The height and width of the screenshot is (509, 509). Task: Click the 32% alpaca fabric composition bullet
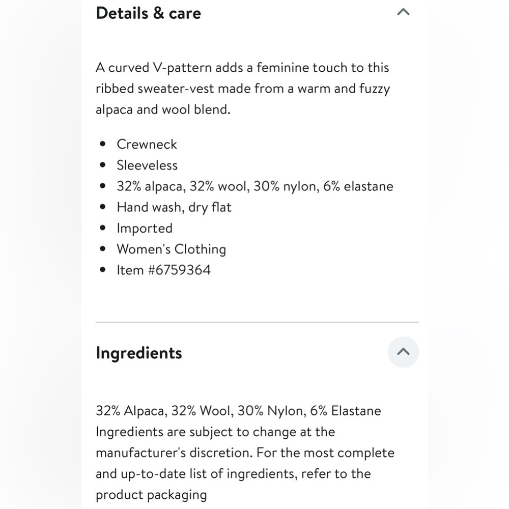tap(255, 186)
